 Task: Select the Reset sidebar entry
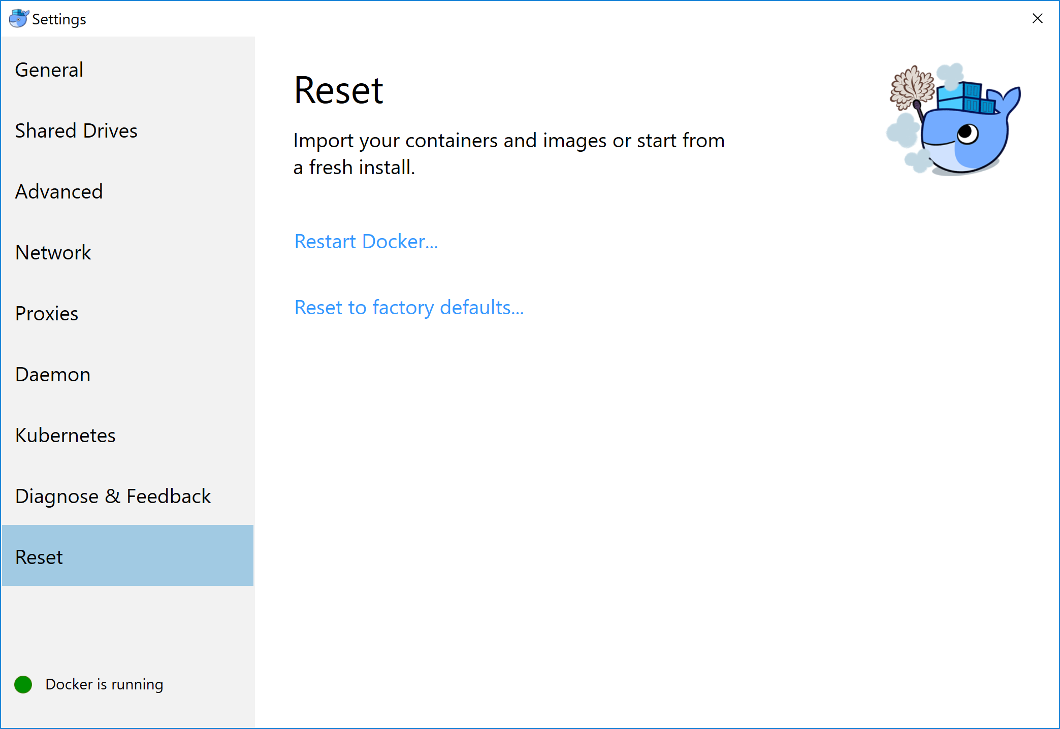[x=39, y=556]
